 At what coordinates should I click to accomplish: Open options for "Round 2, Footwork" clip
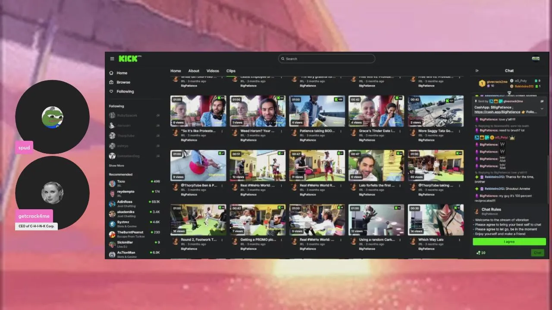coord(222,240)
